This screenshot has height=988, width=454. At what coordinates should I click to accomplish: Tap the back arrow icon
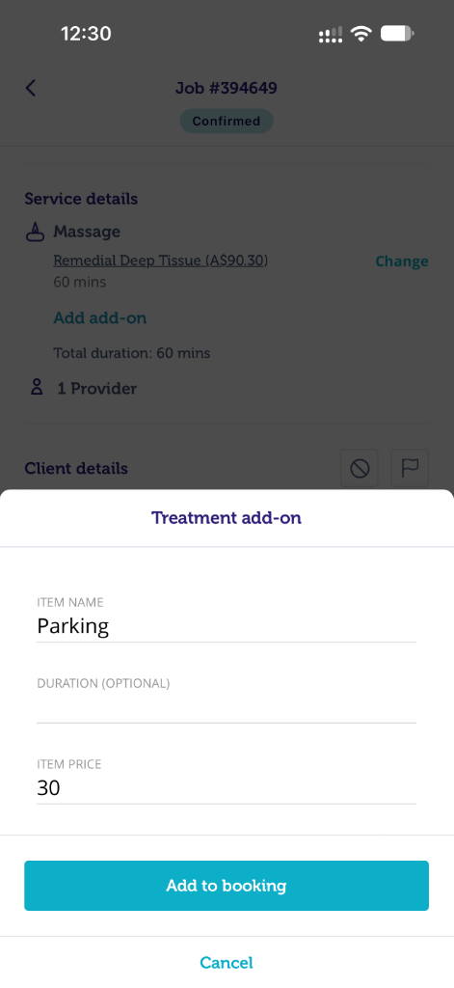coord(30,88)
